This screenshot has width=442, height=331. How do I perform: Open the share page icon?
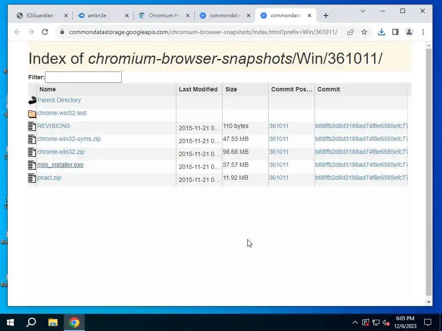(350, 32)
